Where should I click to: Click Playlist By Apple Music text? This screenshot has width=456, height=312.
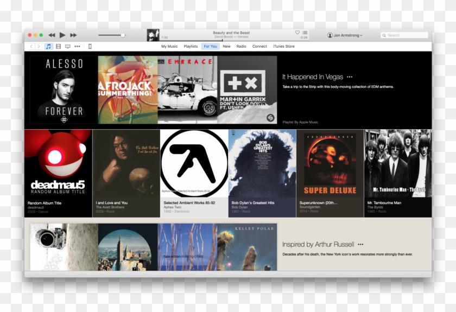[300, 122]
